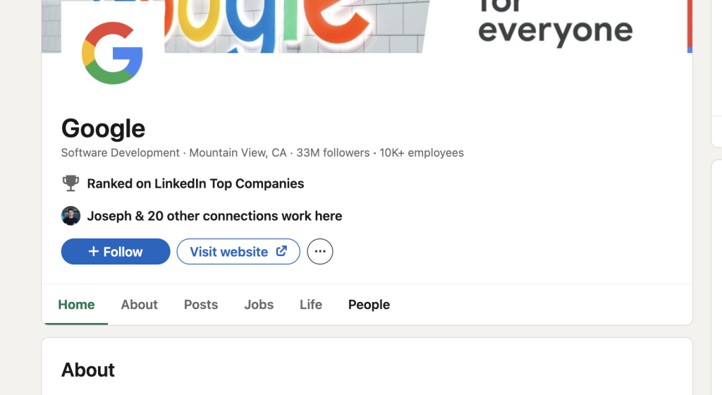Follow the Google company page
722x395 pixels.
(116, 251)
